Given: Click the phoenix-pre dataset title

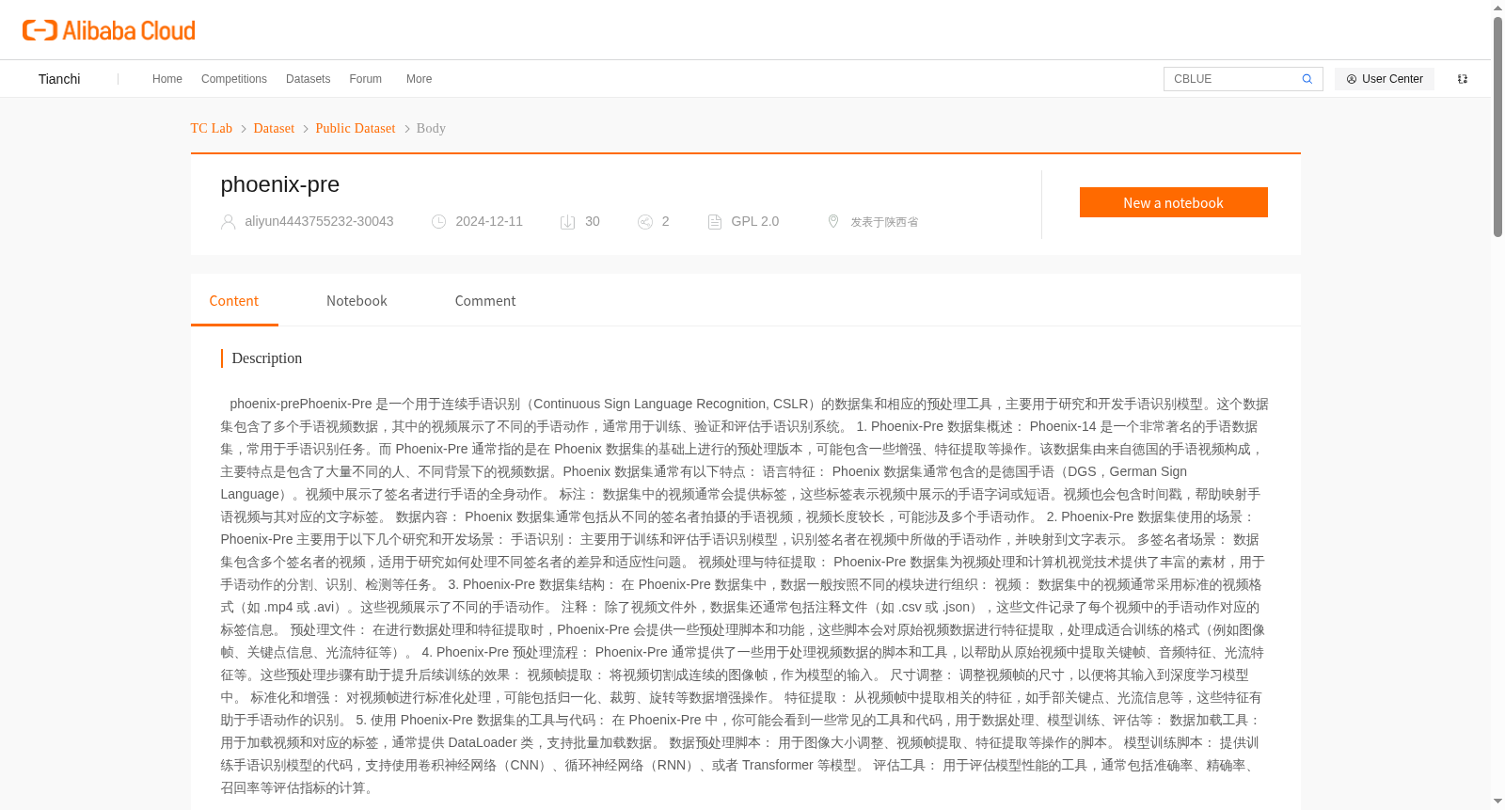Looking at the screenshot, I should [280, 184].
